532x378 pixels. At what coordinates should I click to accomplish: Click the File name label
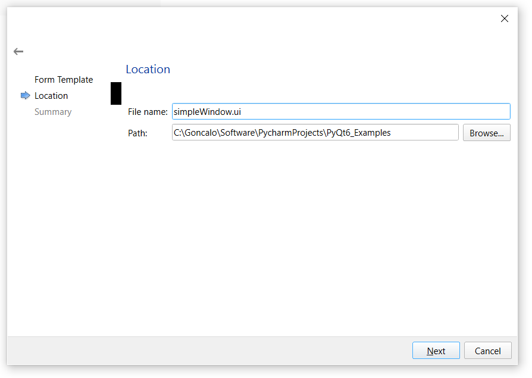tap(148, 112)
